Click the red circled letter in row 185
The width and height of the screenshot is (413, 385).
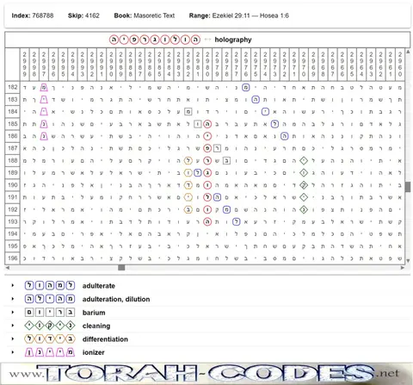coord(207,124)
